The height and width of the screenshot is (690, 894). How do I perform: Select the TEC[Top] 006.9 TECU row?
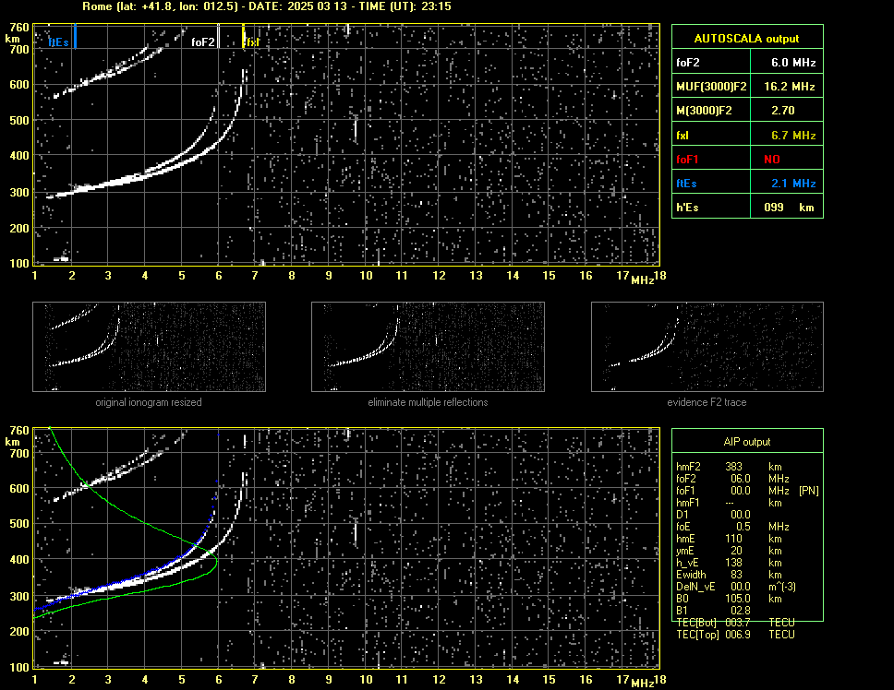click(x=735, y=635)
